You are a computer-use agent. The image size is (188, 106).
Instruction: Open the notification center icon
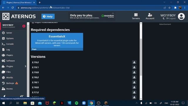pos(183,103)
